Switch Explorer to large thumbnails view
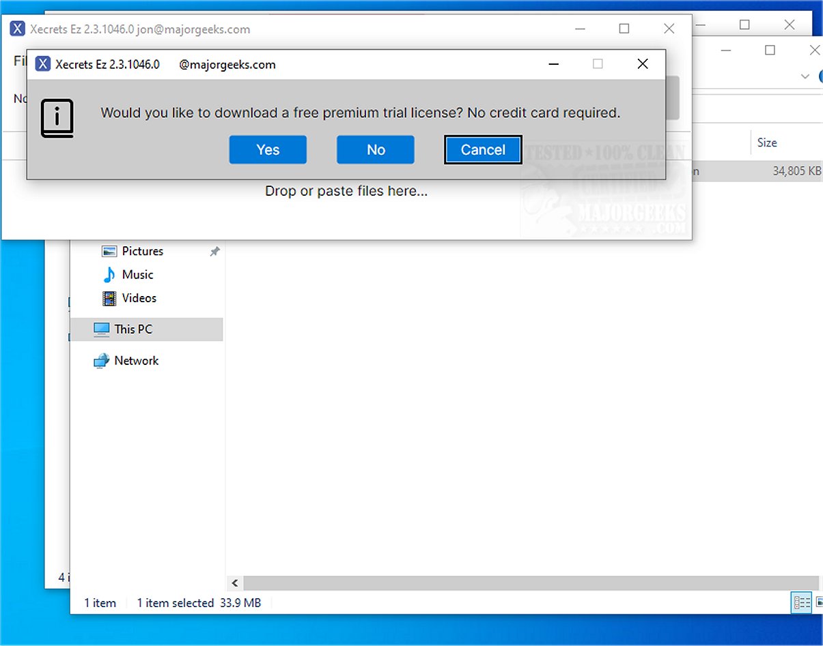 pyautogui.click(x=818, y=603)
